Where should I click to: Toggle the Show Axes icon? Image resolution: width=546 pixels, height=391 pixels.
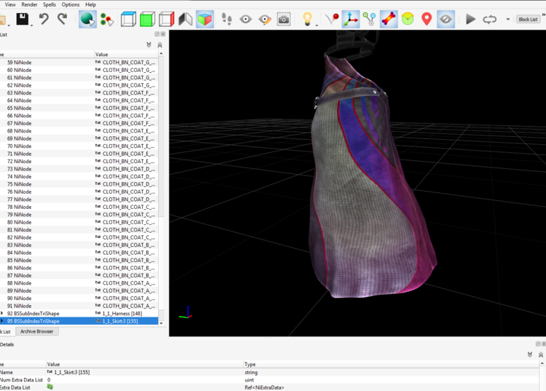[x=350, y=19]
